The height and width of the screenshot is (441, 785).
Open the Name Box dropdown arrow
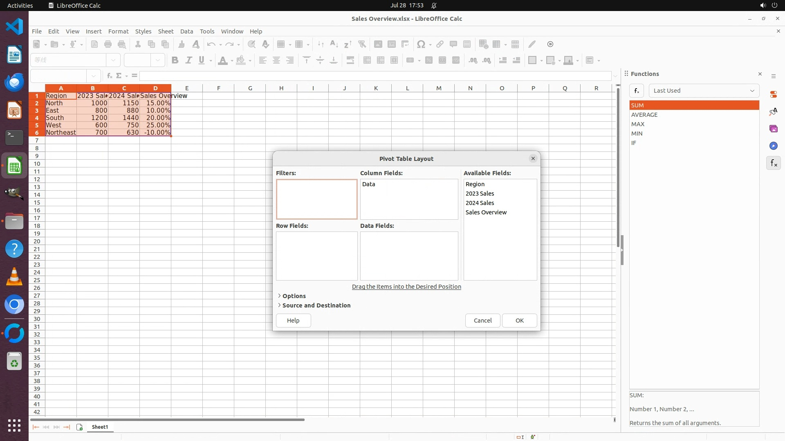pos(94,76)
